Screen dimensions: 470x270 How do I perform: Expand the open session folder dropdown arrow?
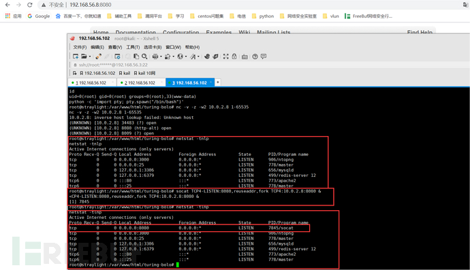point(90,56)
